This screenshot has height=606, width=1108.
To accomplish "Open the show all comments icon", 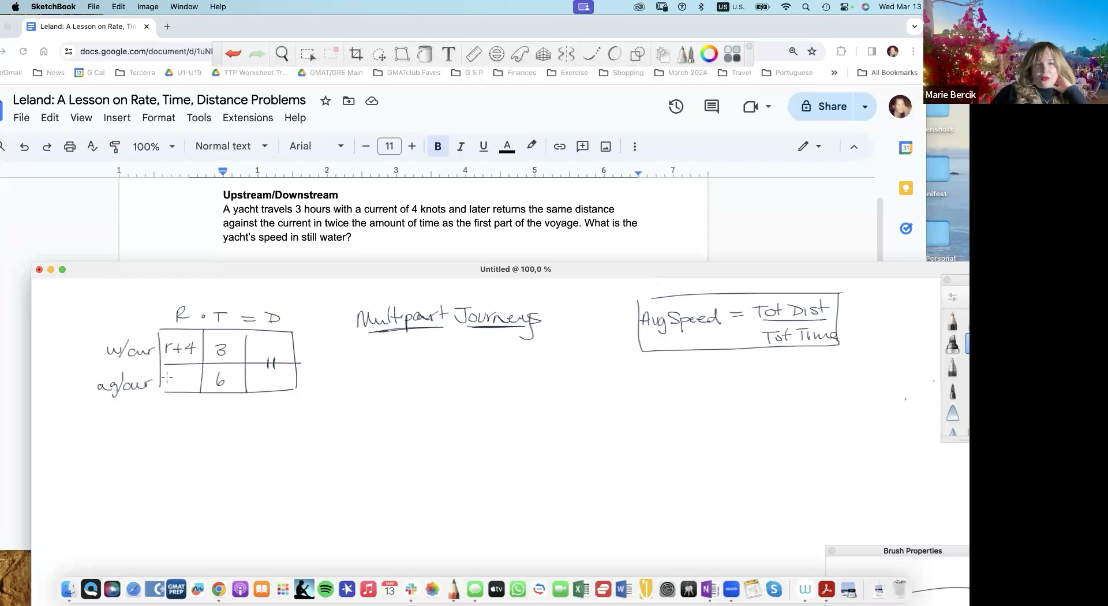I will point(712,106).
